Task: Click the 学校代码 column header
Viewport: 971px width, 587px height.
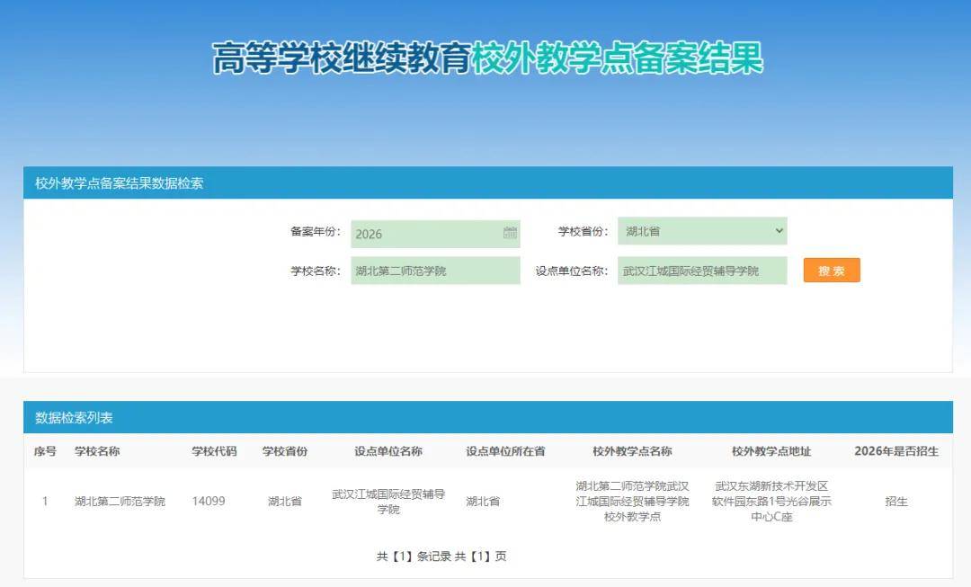Action: [x=214, y=451]
